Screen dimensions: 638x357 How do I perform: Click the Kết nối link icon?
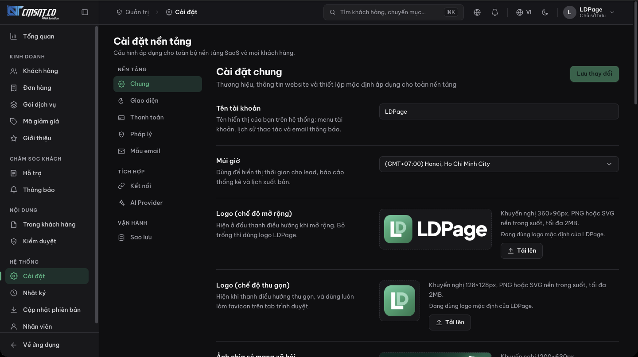(x=121, y=186)
